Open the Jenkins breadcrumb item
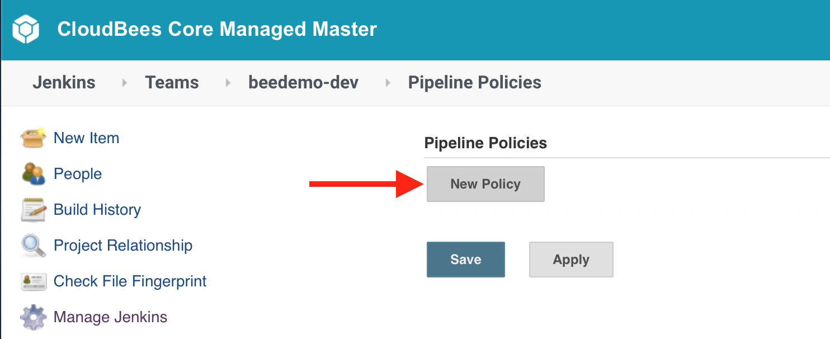The image size is (830, 339). pos(64,82)
